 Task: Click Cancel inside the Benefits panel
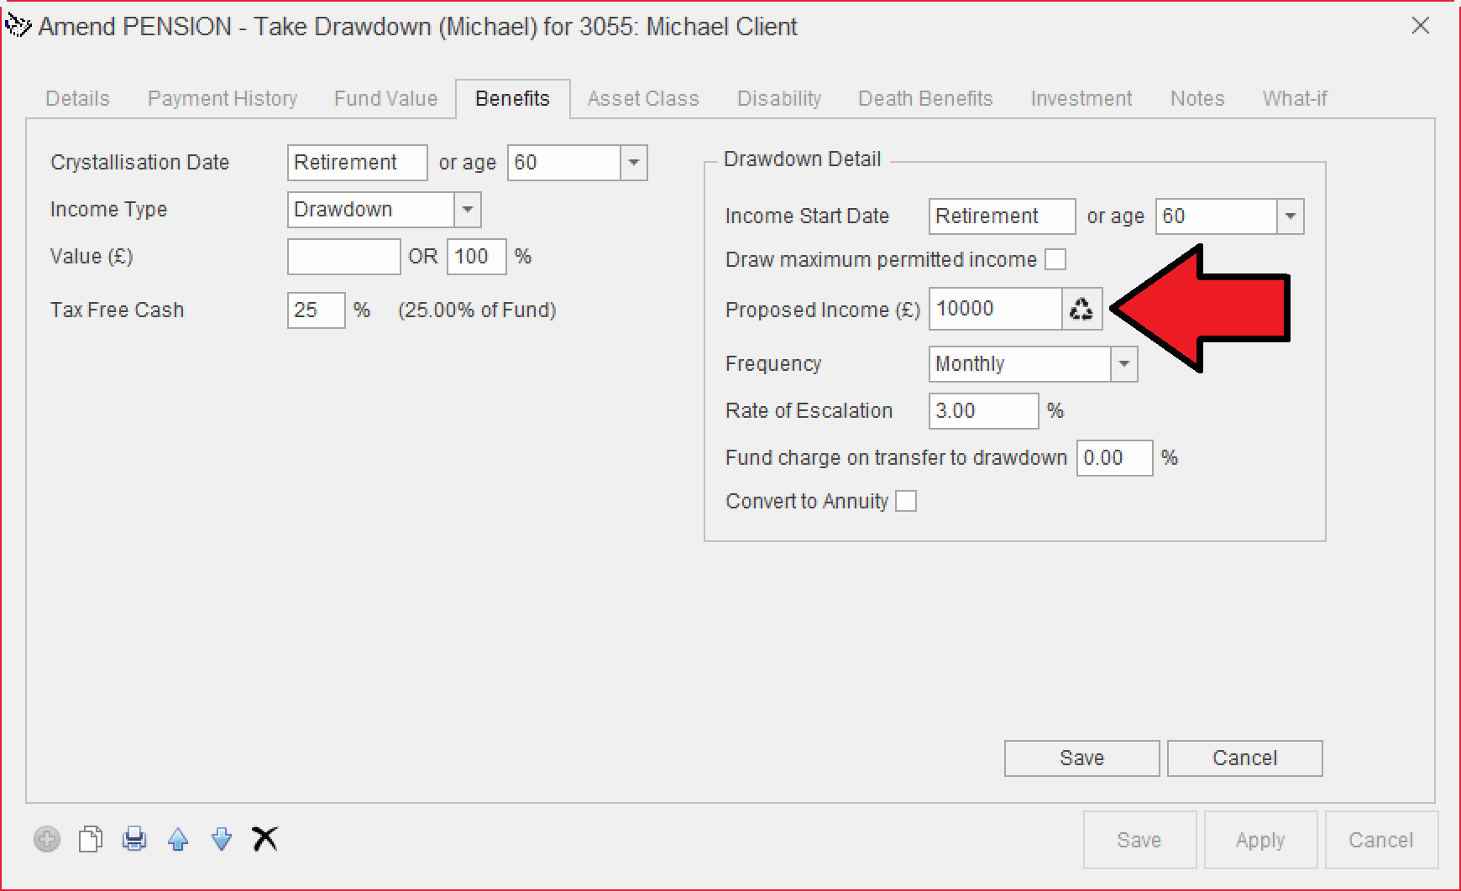pyautogui.click(x=1244, y=758)
